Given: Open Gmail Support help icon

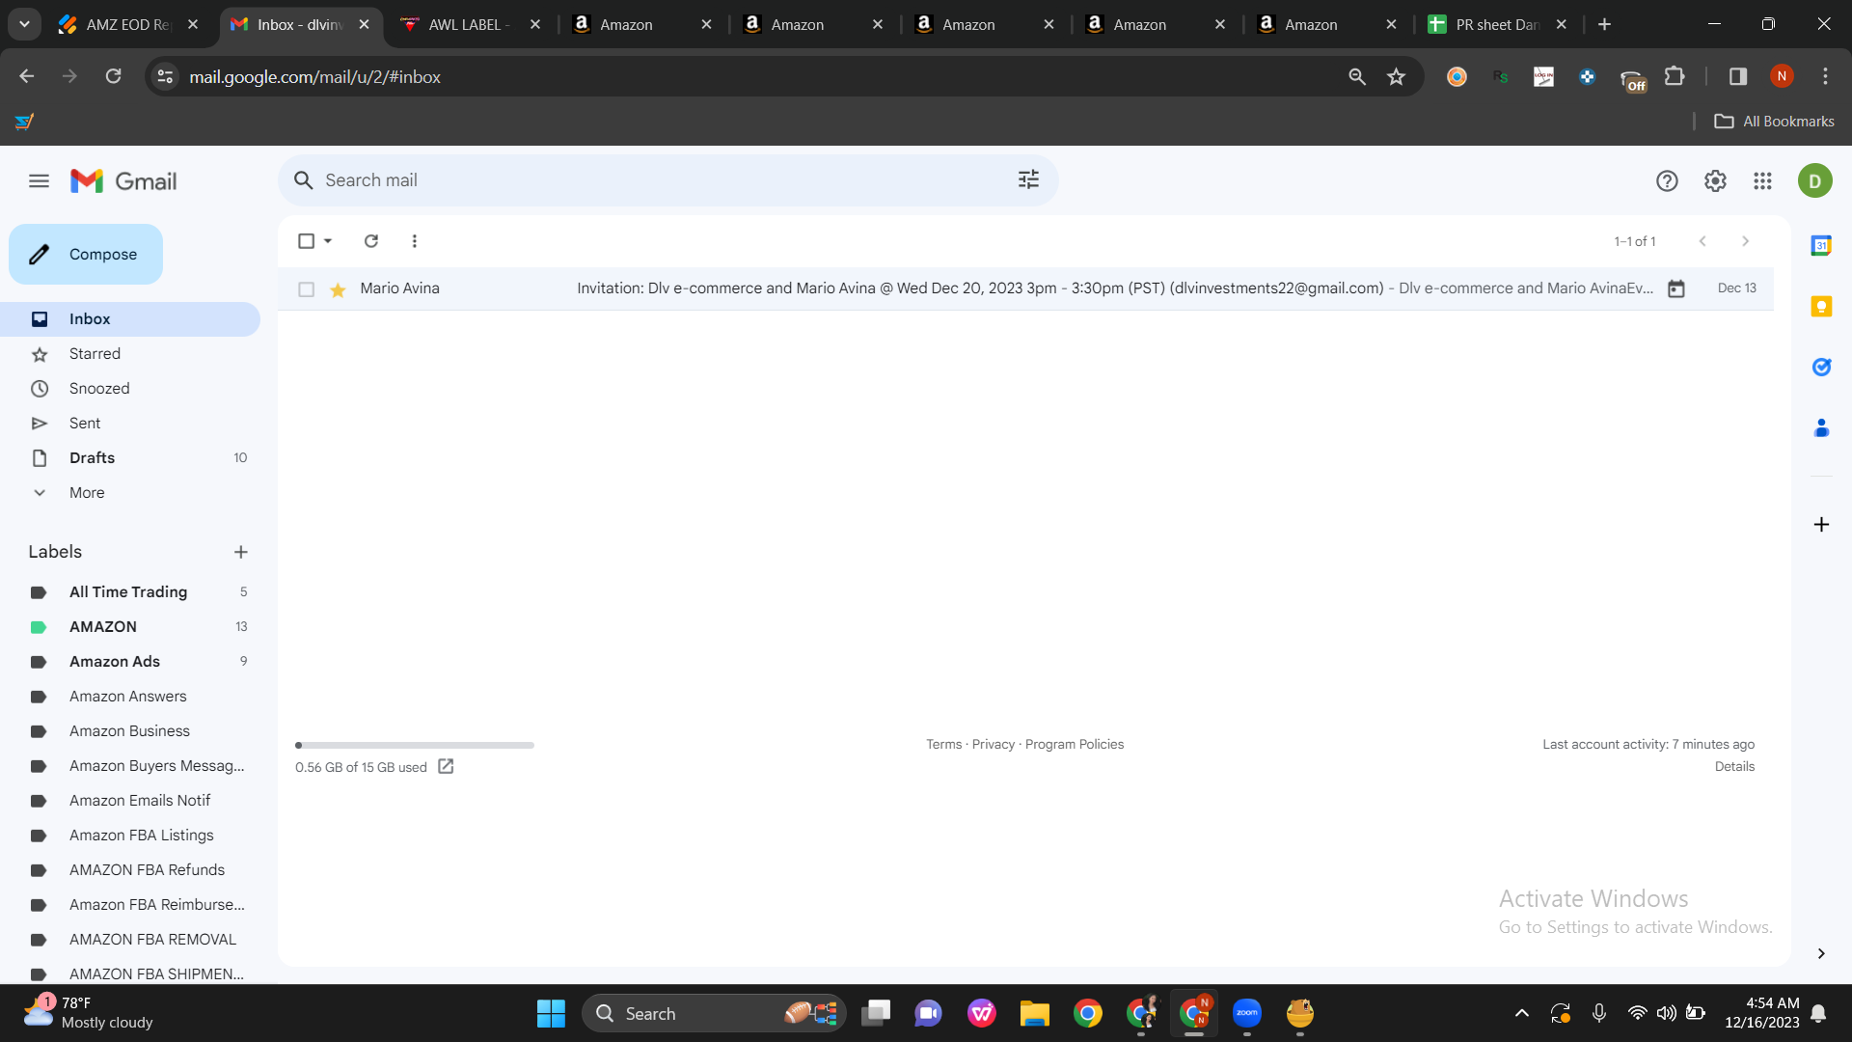Looking at the screenshot, I should (1667, 181).
